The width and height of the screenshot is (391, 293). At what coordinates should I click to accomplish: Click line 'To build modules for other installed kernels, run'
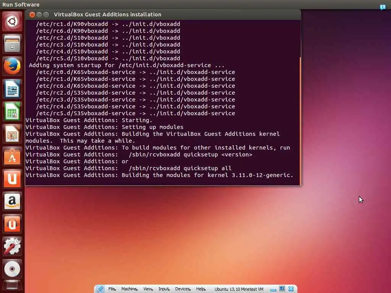[206, 148]
